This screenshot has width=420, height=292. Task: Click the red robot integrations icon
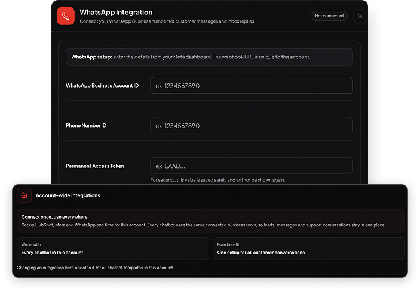(24, 195)
